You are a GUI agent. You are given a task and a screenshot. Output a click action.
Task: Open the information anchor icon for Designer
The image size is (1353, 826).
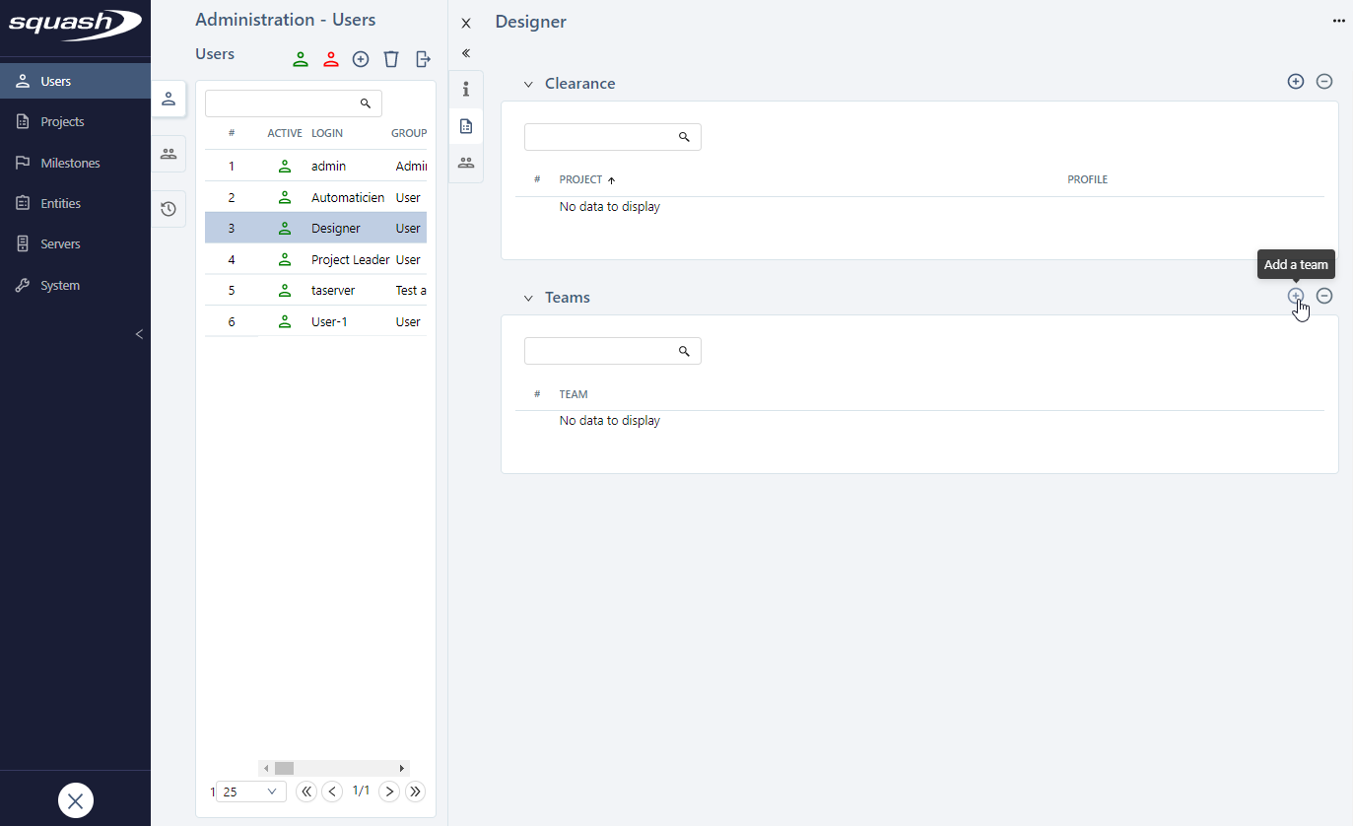pyautogui.click(x=466, y=90)
